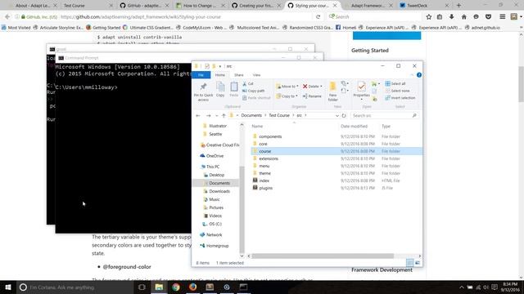Open the Delete dropdown arrow
Screen dimensions: 524x294
click(321, 87)
